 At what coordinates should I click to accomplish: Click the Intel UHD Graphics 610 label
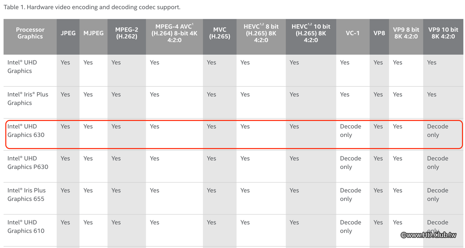tap(26, 227)
